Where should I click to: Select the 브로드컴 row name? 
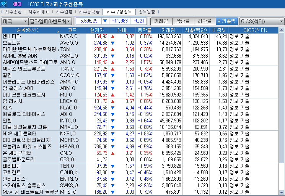click(12, 43)
